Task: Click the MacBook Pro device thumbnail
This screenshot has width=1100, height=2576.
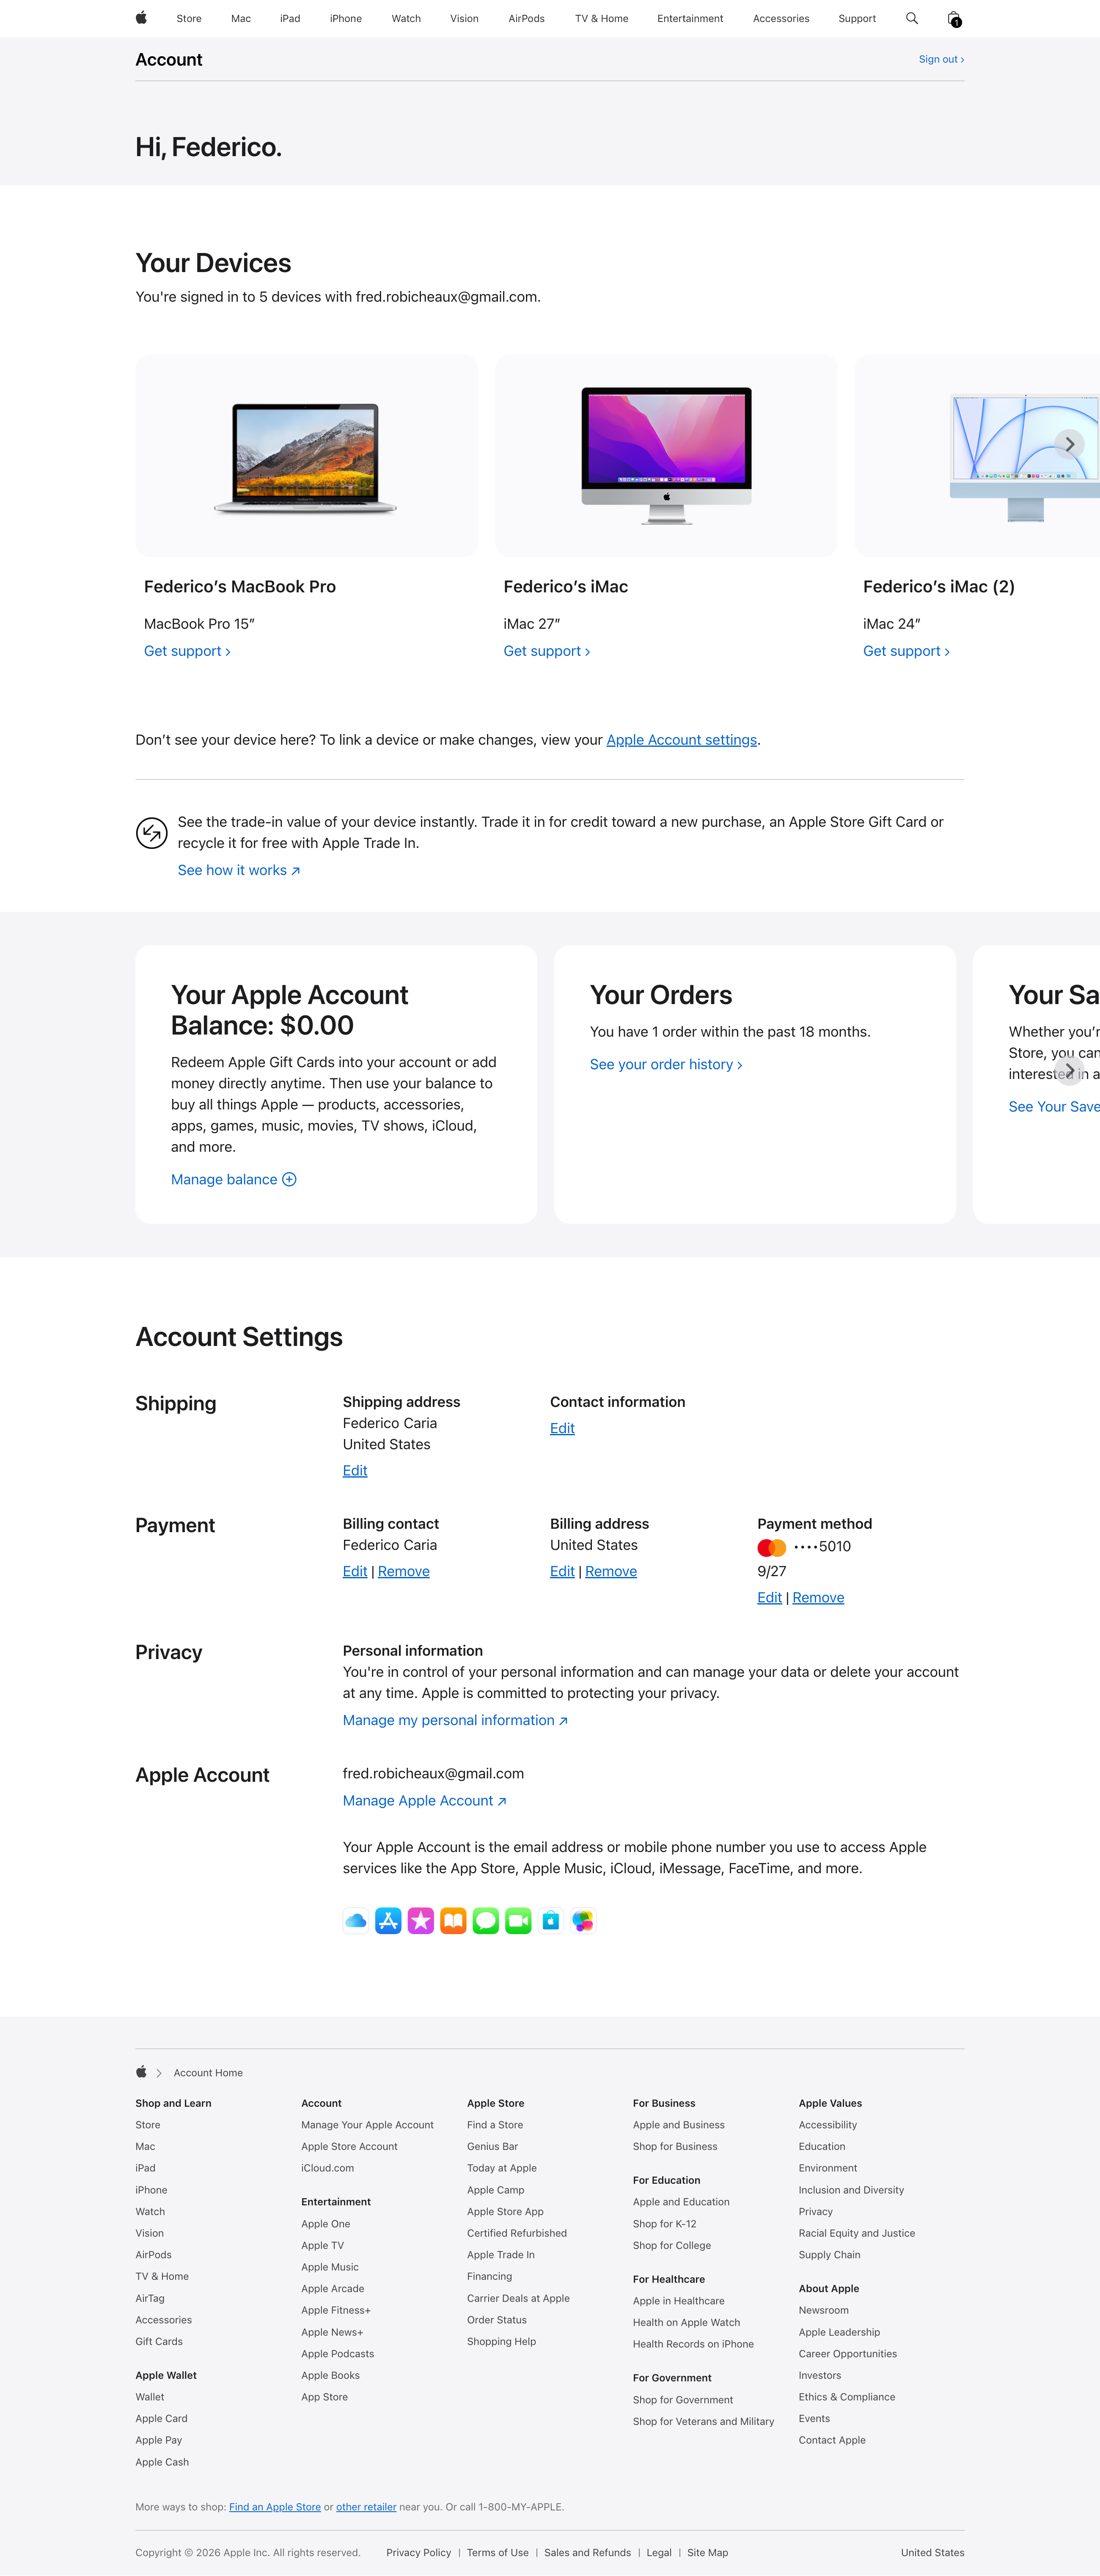Action: [x=306, y=455]
